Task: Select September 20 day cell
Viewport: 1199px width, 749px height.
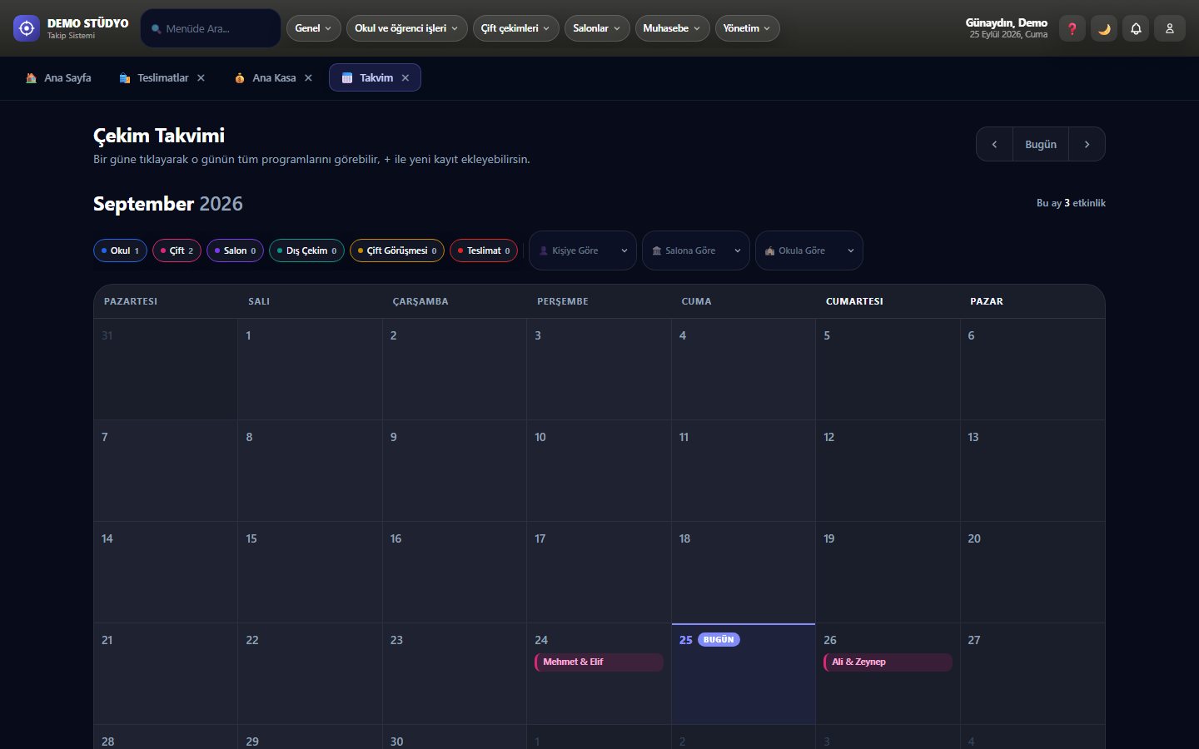Action: [1032, 573]
